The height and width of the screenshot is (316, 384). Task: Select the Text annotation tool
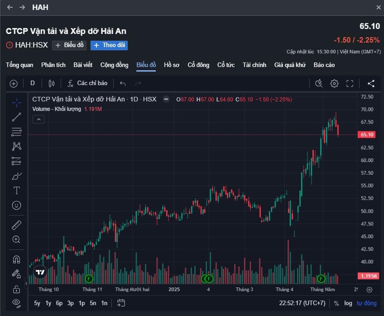(x=16, y=190)
